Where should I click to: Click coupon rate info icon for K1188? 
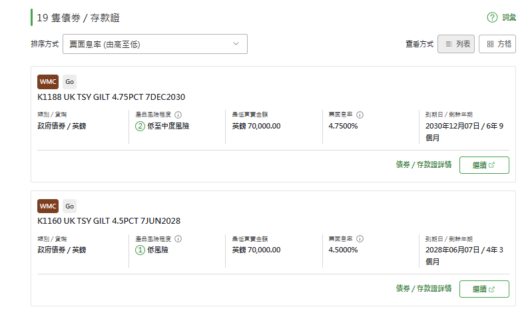tap(360, 115)
